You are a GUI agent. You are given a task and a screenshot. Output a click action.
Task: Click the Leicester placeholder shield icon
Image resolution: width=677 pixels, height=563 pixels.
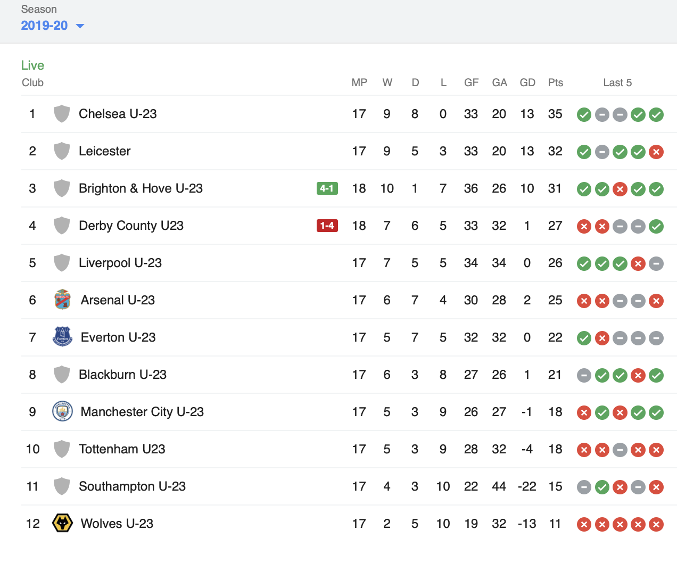tap(62, 151)
